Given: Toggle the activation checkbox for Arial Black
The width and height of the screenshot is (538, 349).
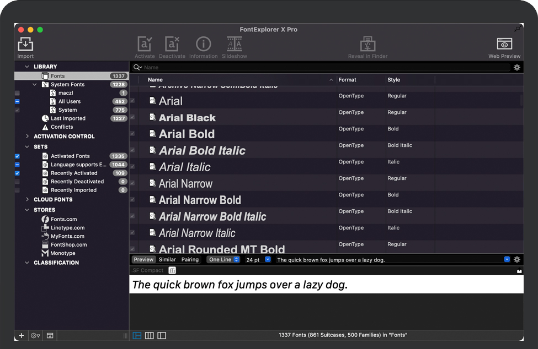Looking at the screenshot, I should coord(132,117).
